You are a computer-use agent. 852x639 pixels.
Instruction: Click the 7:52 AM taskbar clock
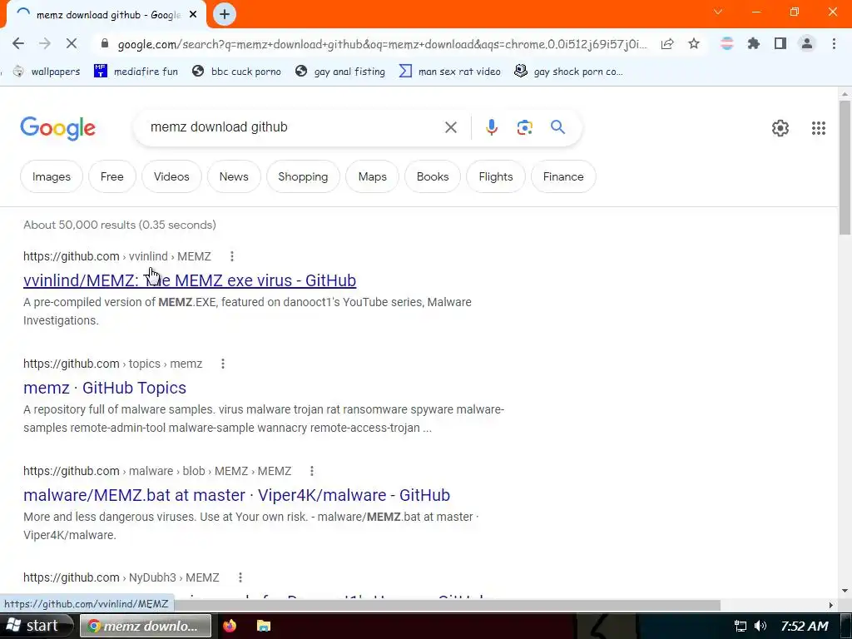805,627
